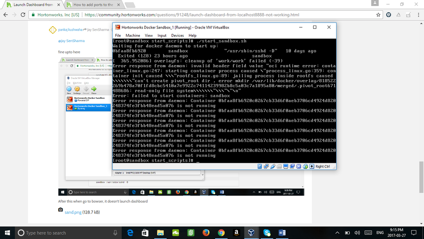Open pankaj kushwaha profile link
The width and height of the screenshot is (424, 239).
pos(70,30)
